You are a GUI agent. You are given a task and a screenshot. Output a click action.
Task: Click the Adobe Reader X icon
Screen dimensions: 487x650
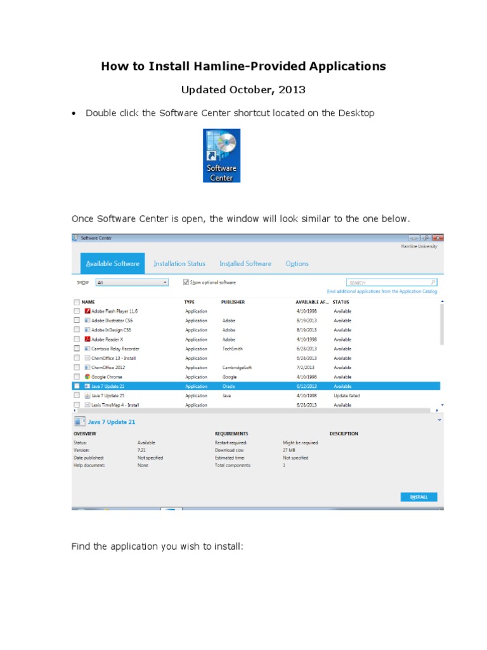88,339
